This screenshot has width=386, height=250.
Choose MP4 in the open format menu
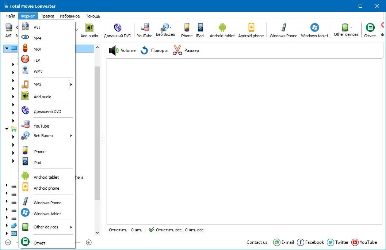[x=47, y=38]
